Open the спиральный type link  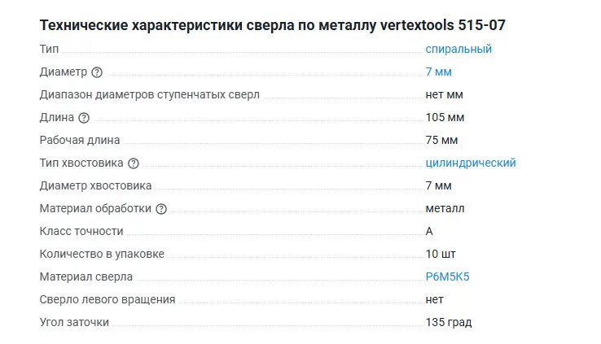(458, 49)
